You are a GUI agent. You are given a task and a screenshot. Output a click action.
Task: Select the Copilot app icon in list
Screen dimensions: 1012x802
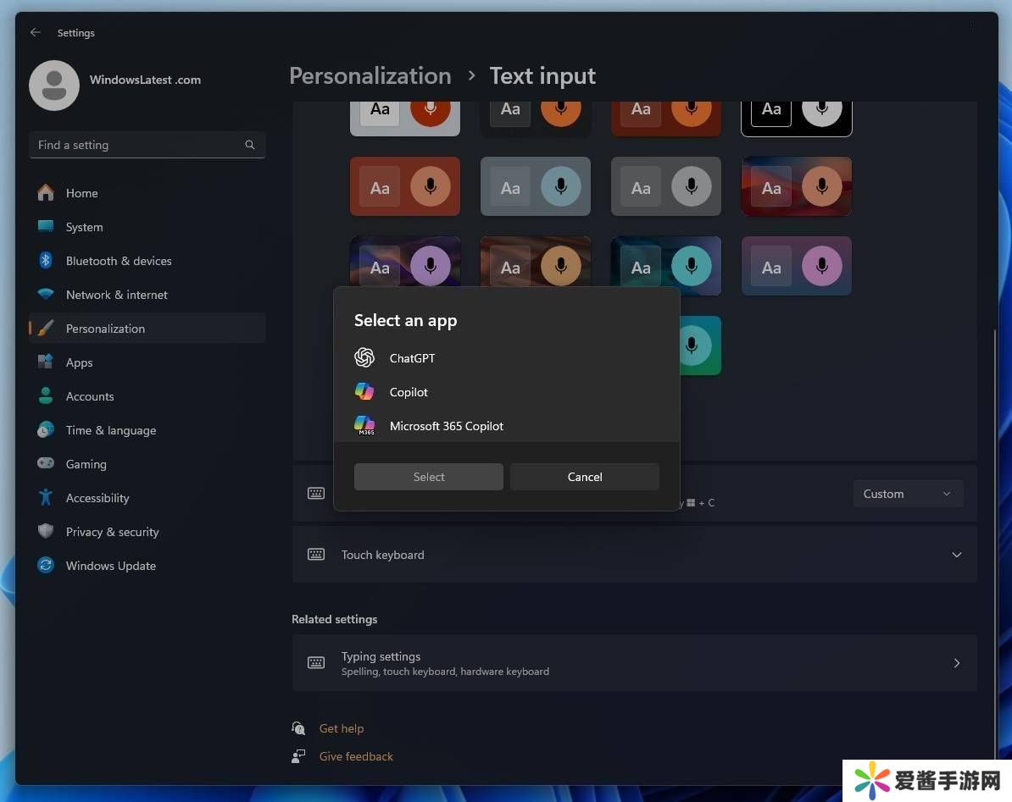tap(364, 392)
